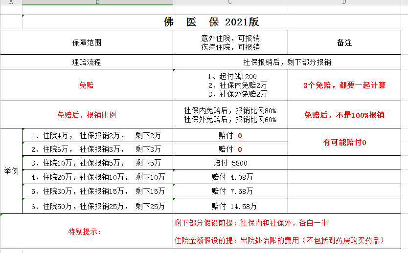408x253 pixels.
Task: Click the 3个免赔，都要一起计算 note cell
Action: (x=344, y=85)
